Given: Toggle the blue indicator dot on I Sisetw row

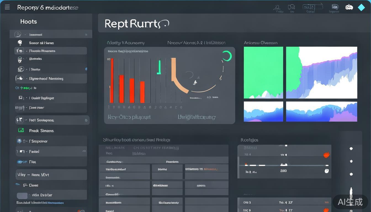Looking at the screenshot, I should pos(86,69).
